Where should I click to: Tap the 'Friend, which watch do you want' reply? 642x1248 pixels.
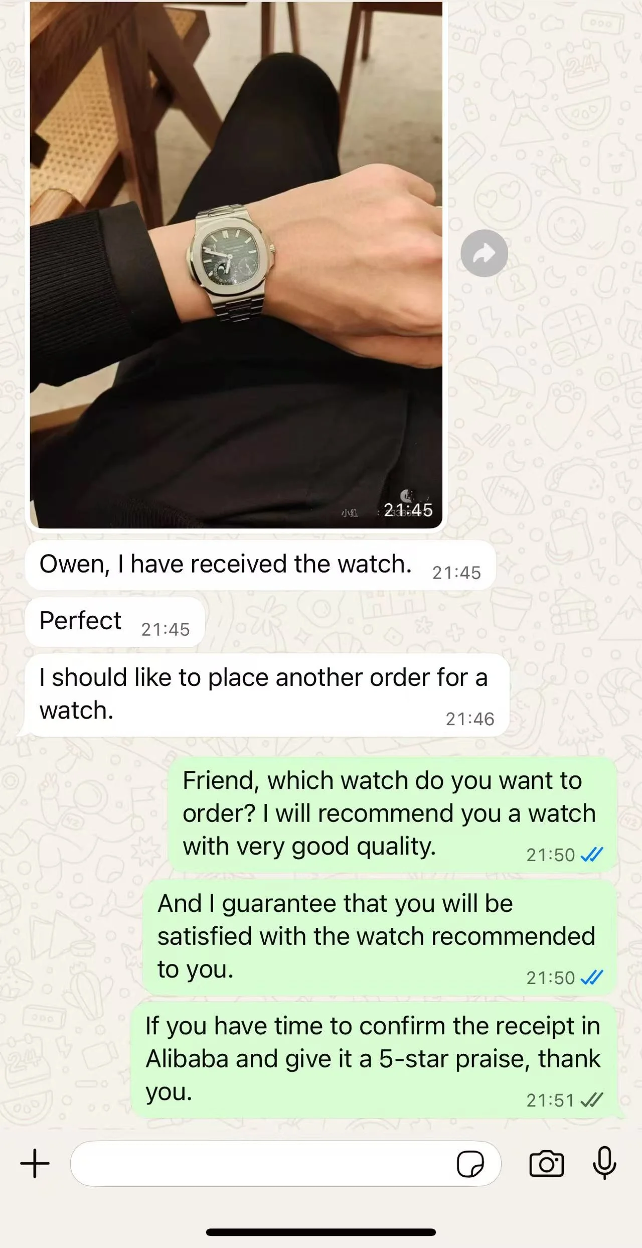(392, 814)
